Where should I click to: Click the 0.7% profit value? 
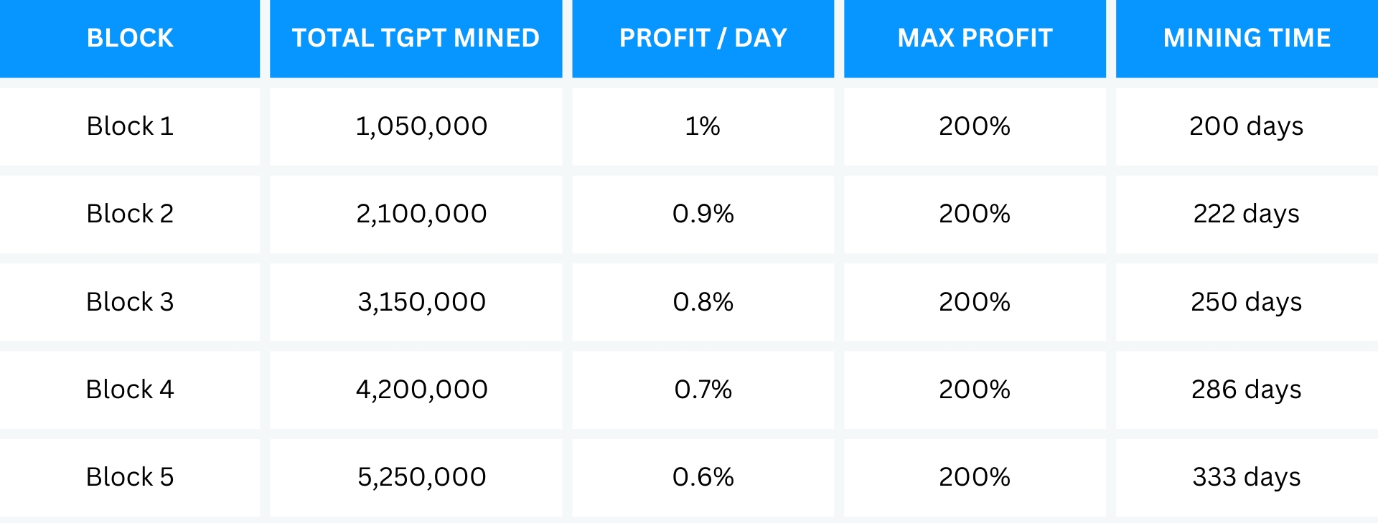coord(703,390)
